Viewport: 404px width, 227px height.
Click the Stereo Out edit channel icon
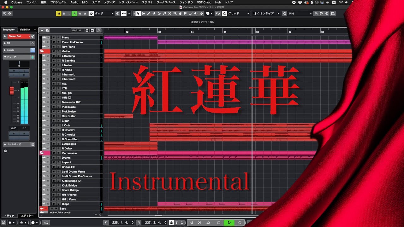(33, 36)
